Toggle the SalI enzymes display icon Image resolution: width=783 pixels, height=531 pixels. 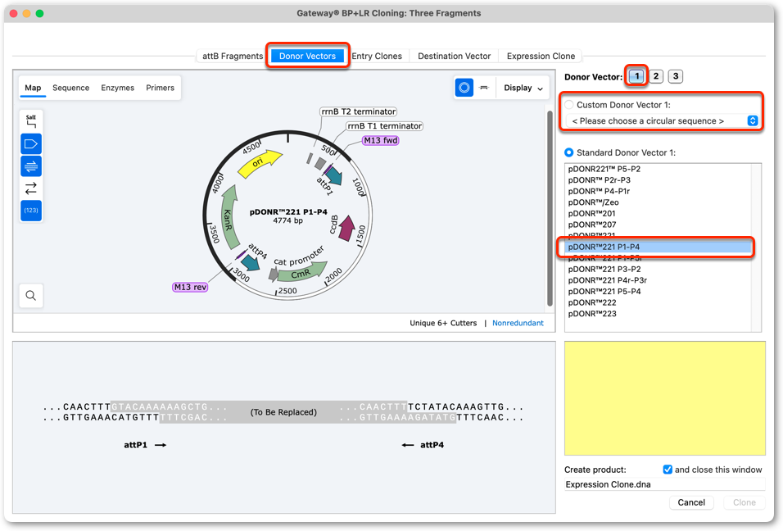31,121
